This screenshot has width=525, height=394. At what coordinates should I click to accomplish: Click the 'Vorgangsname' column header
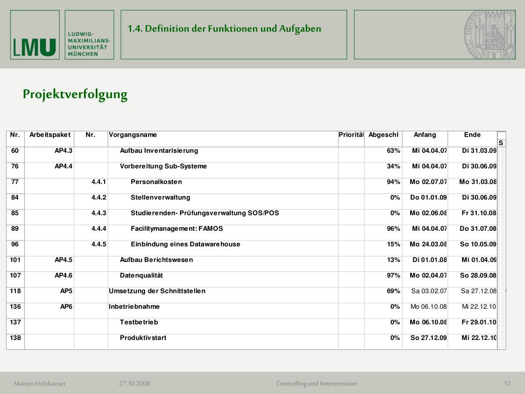tap(133, 135)
